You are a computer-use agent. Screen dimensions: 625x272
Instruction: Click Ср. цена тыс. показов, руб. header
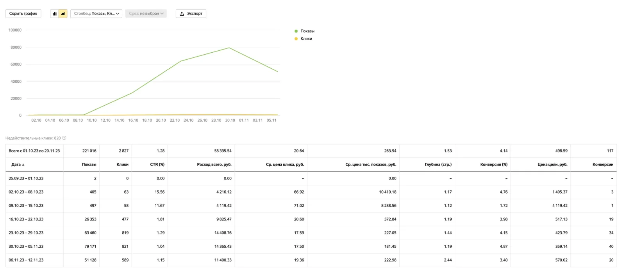[x=371, y=165]
